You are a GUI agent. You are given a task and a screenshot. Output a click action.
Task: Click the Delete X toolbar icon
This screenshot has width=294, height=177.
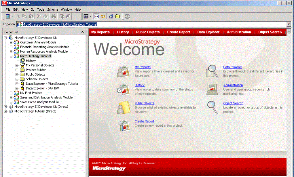tap(39, 16)
